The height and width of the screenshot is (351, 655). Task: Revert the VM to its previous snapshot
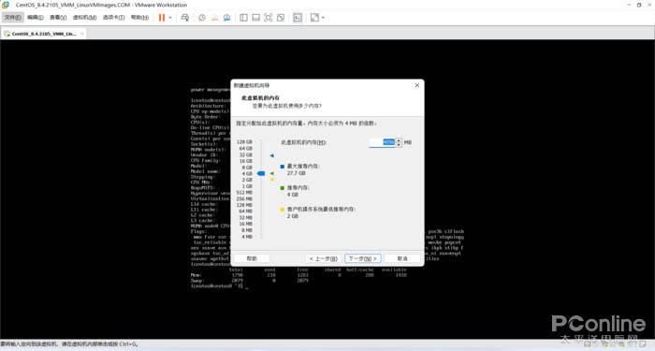214,18
